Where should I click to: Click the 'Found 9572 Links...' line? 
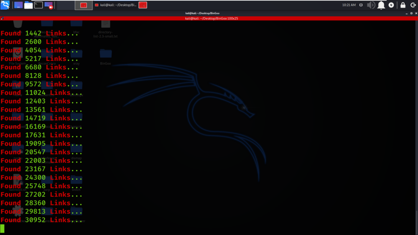tap(39, 84)
